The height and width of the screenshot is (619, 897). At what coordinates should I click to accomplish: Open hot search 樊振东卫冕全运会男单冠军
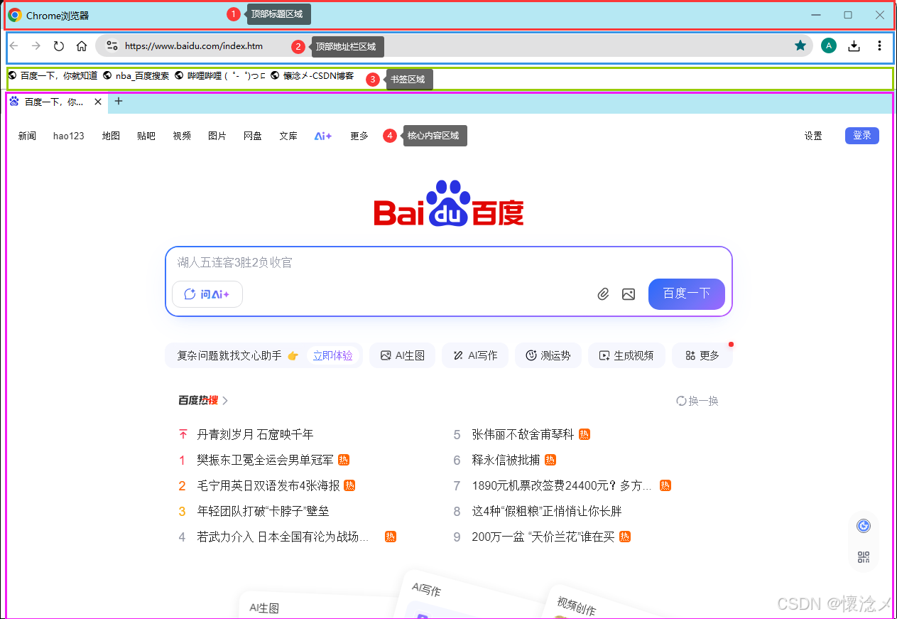pyautogui.click(x=265, y=460)
